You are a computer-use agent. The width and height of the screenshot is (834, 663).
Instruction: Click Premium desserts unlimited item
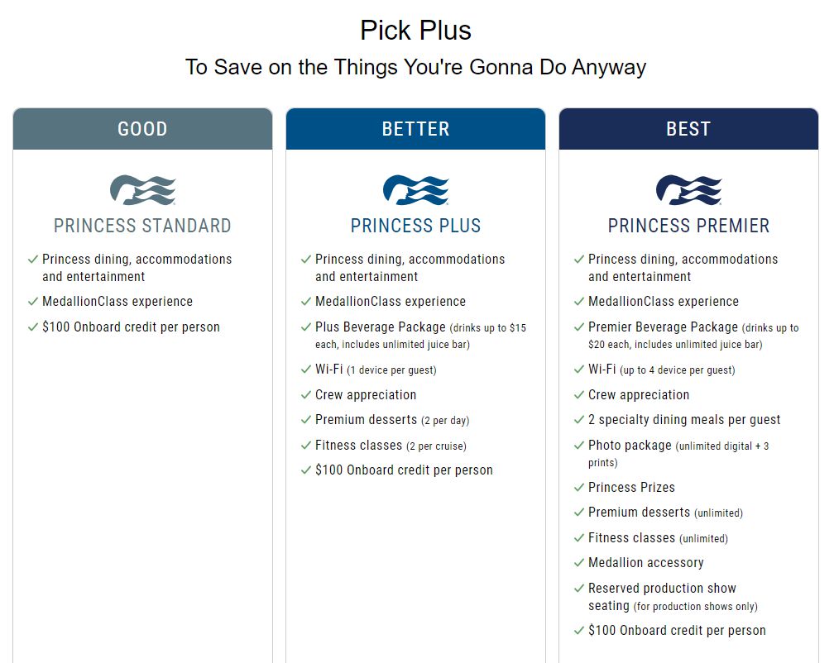[x=665, y=512]
